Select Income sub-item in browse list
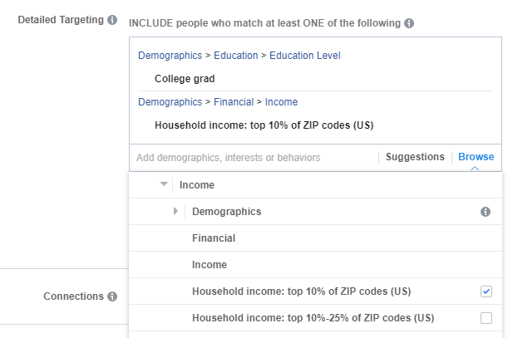 coord(315,264)
